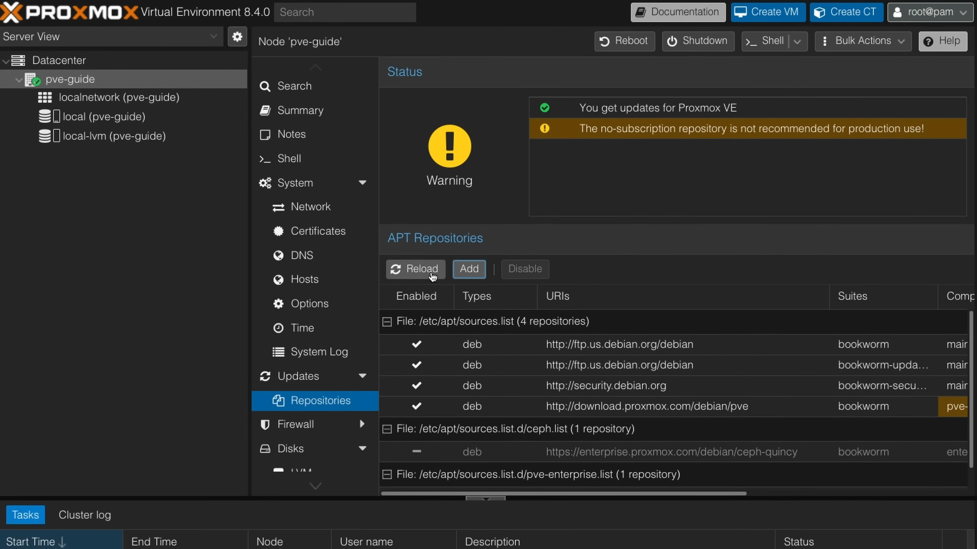Open the Summary panel
This screenshot has height=549, width=977.
click(x=300, y=110)
